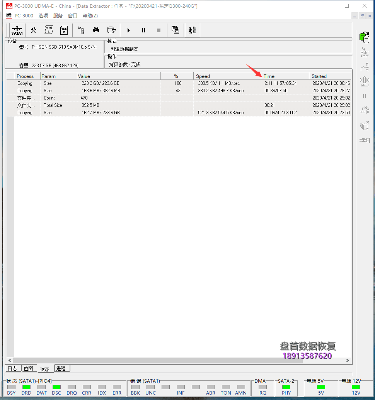Screen dimensions: 375x400
Task: Click the Time column header
Action: 285,76
